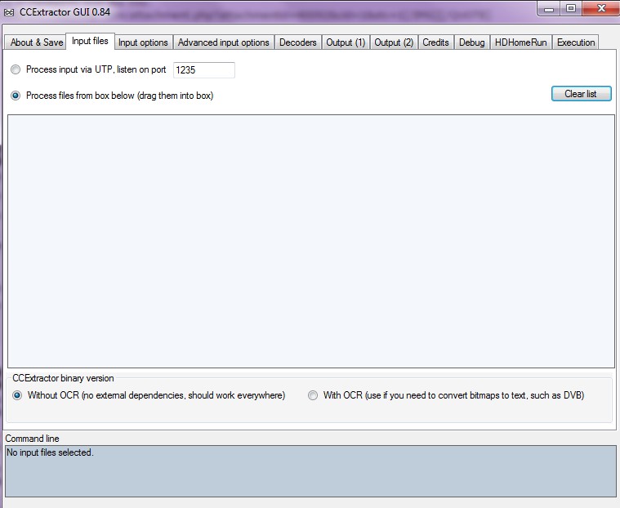Go to the Decoders tab

(x=297, y=42)
